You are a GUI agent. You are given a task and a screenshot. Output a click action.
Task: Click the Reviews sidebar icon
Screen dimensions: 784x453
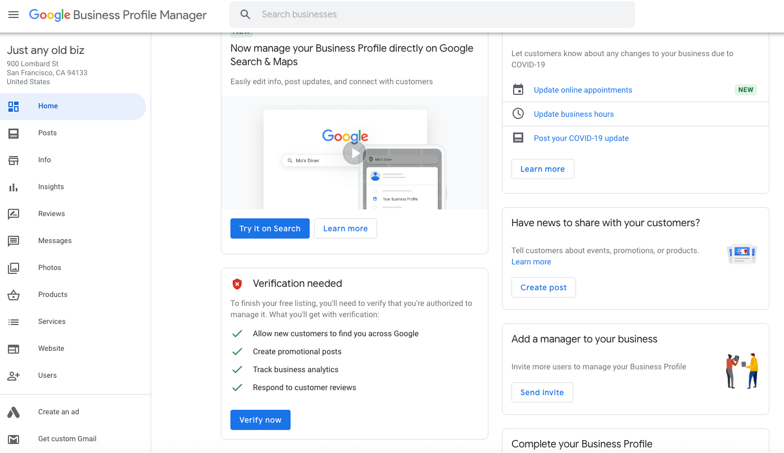[13, 214]
